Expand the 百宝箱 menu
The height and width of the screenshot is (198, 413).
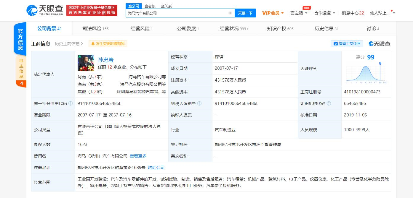(299, 13)
